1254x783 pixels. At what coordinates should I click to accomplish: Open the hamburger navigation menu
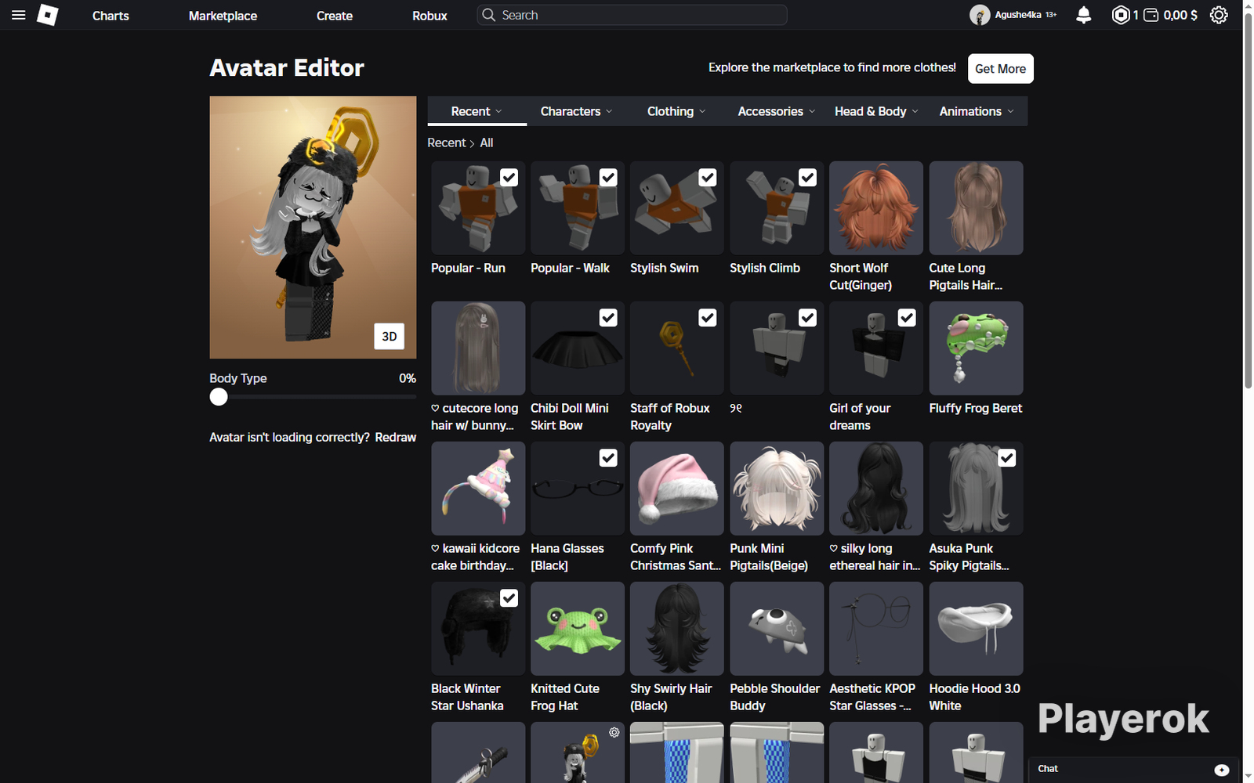point(19,15)
